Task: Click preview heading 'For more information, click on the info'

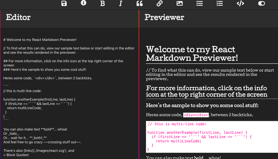Action: click(207, 91)
